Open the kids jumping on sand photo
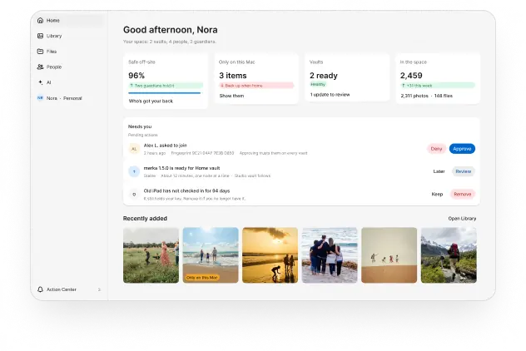This screenshot has height=351, width=526. [390, 255]
